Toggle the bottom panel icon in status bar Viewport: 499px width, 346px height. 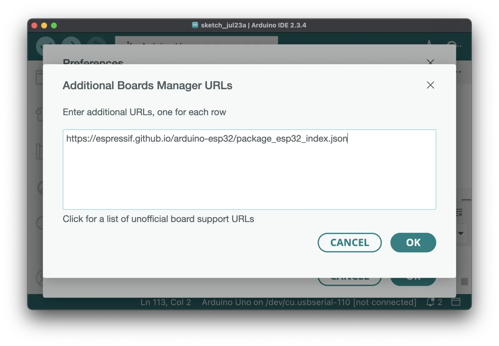pyautogui.click(x=456, y=302)
